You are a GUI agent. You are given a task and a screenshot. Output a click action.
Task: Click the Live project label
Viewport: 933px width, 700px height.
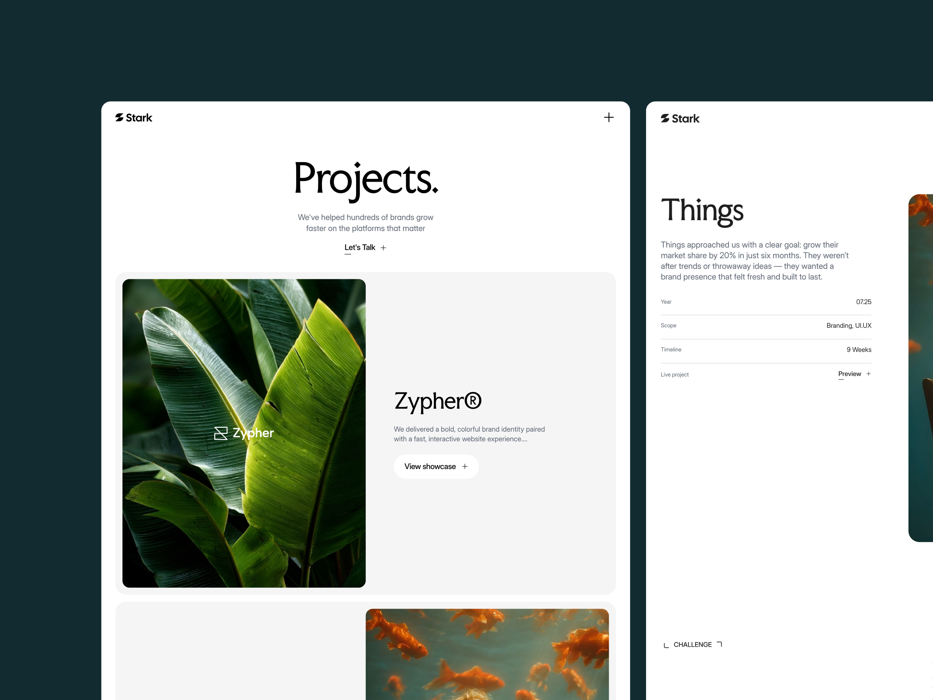tap(674, 374)
